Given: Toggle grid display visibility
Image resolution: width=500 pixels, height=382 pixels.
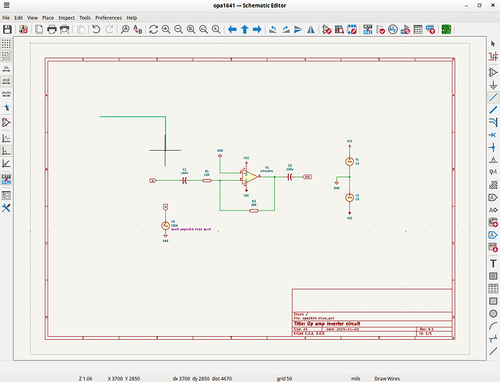Looking at the screenshot, I should coord(6,44).
